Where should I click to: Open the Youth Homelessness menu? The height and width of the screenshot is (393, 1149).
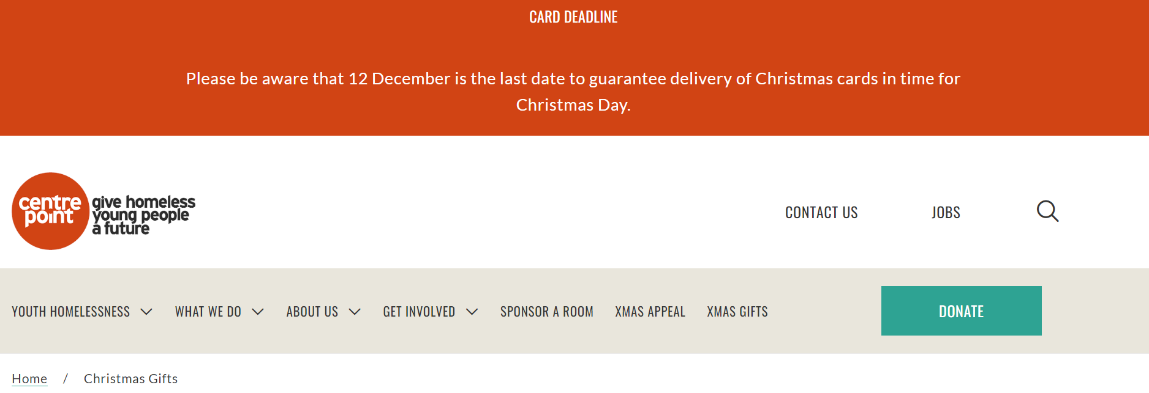[71, 312]
